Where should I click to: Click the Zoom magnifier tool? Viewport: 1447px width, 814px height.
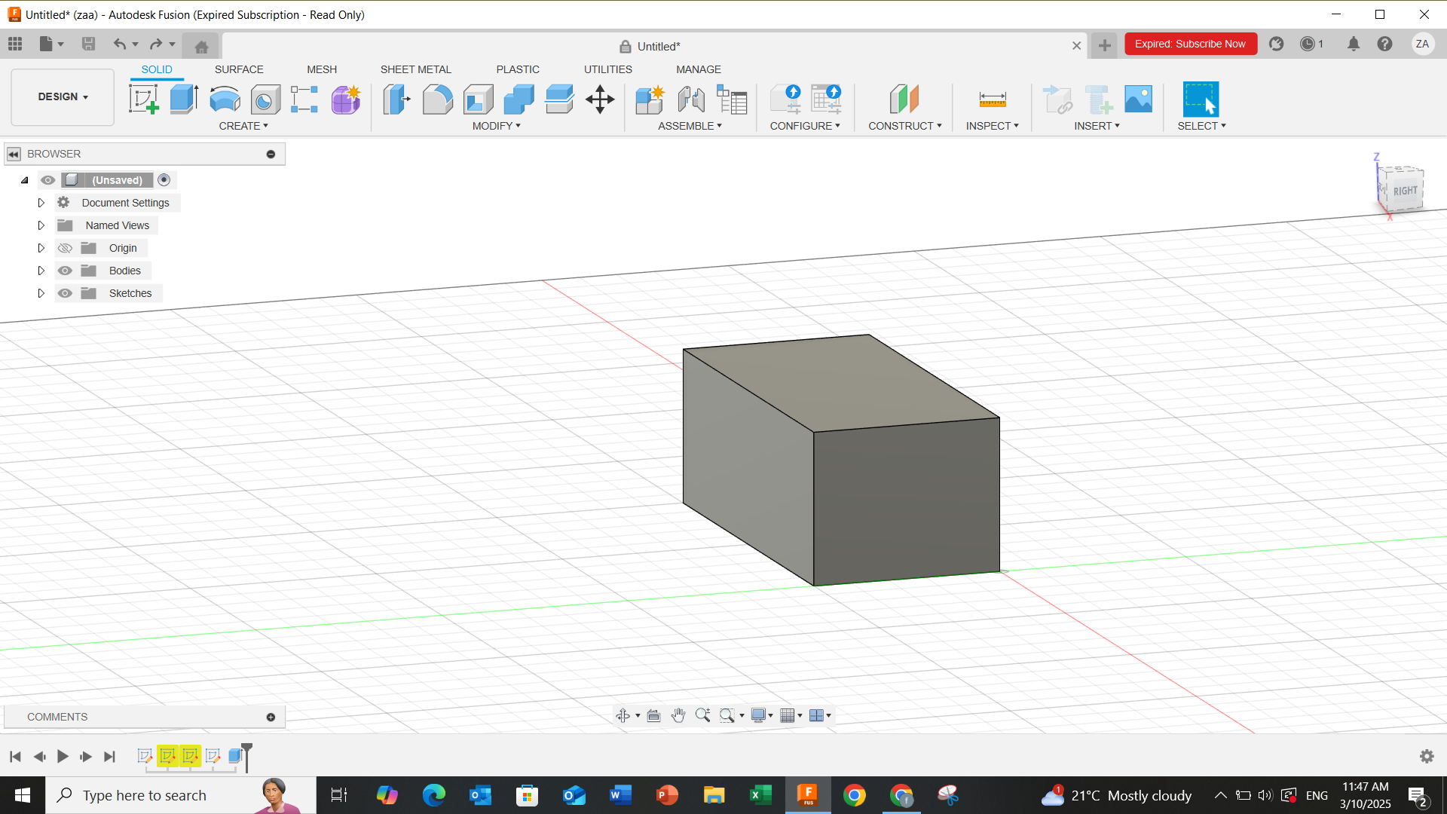702,715
